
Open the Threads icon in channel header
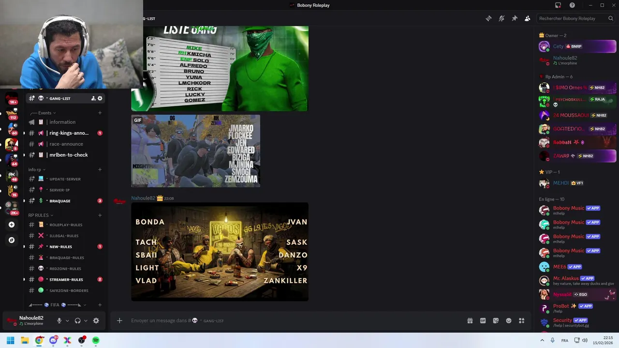point(488,18)
